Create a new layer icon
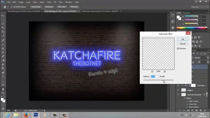Screen dimensions: 210x118 [200, 110]
